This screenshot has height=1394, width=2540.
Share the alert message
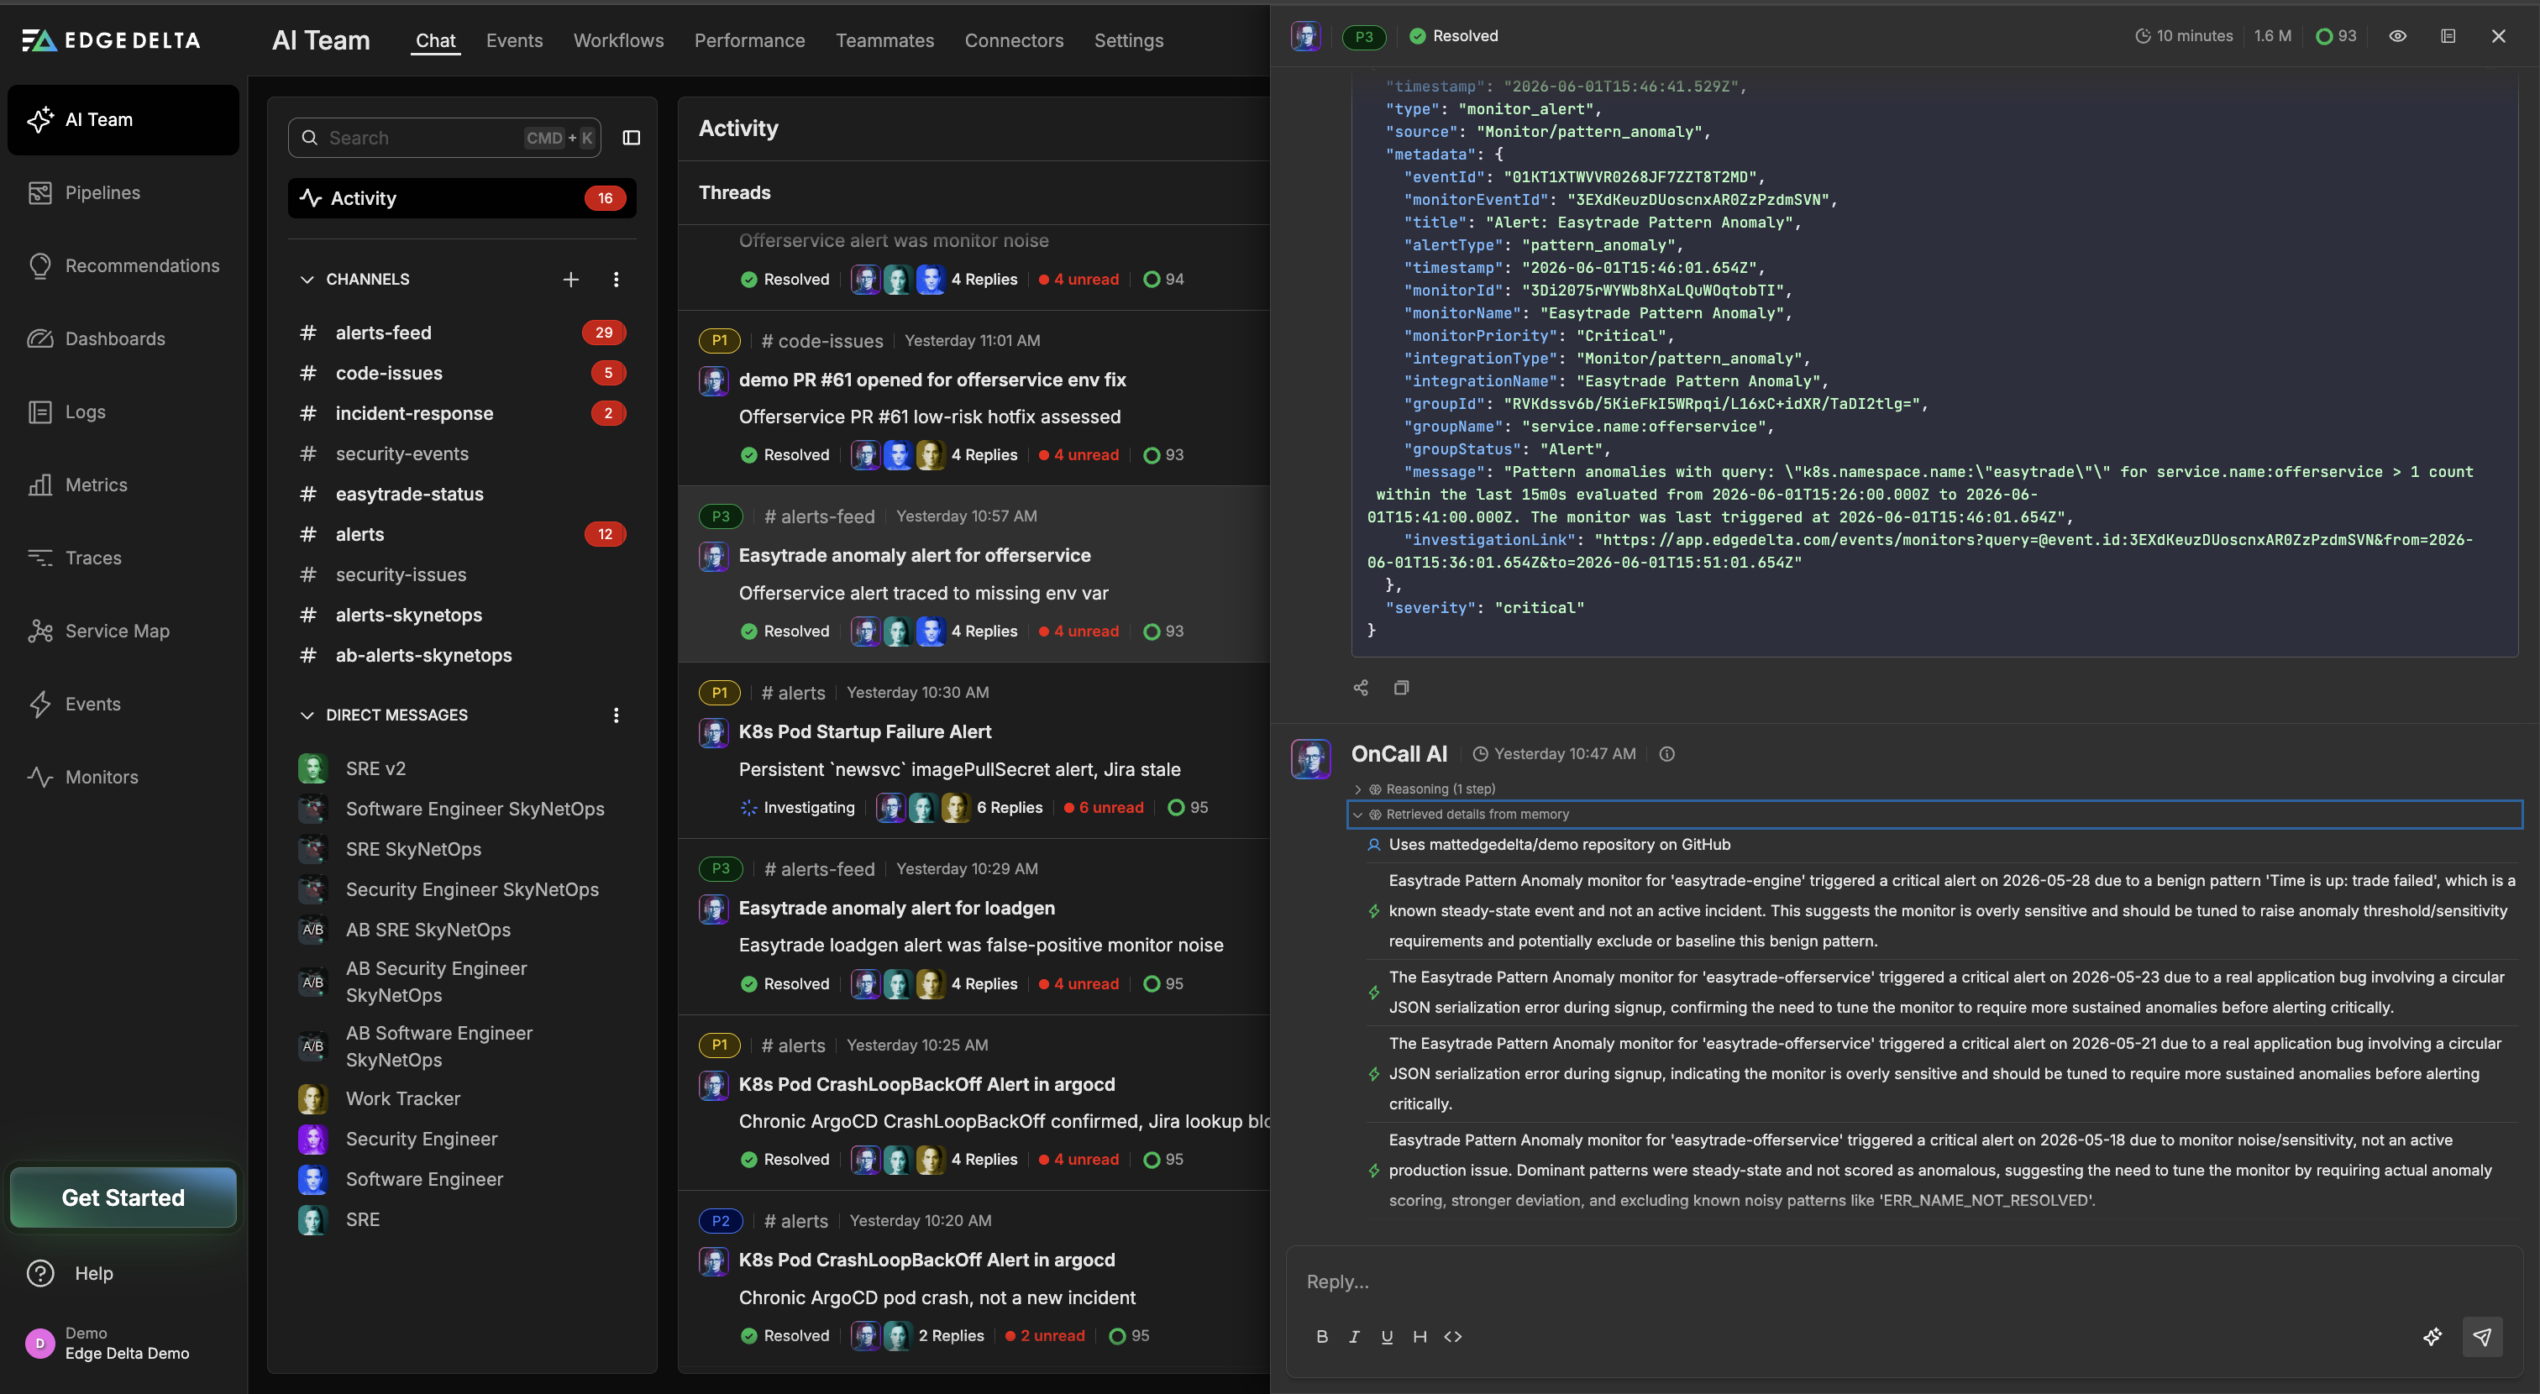point(1361,687)
